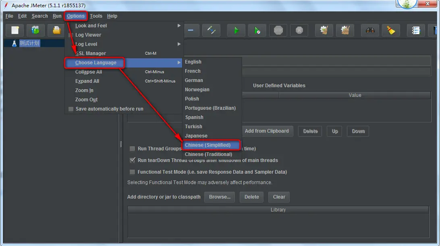Viewport: 440px width, 246px height.
Task: Select English language option
Action: (212, 62)
